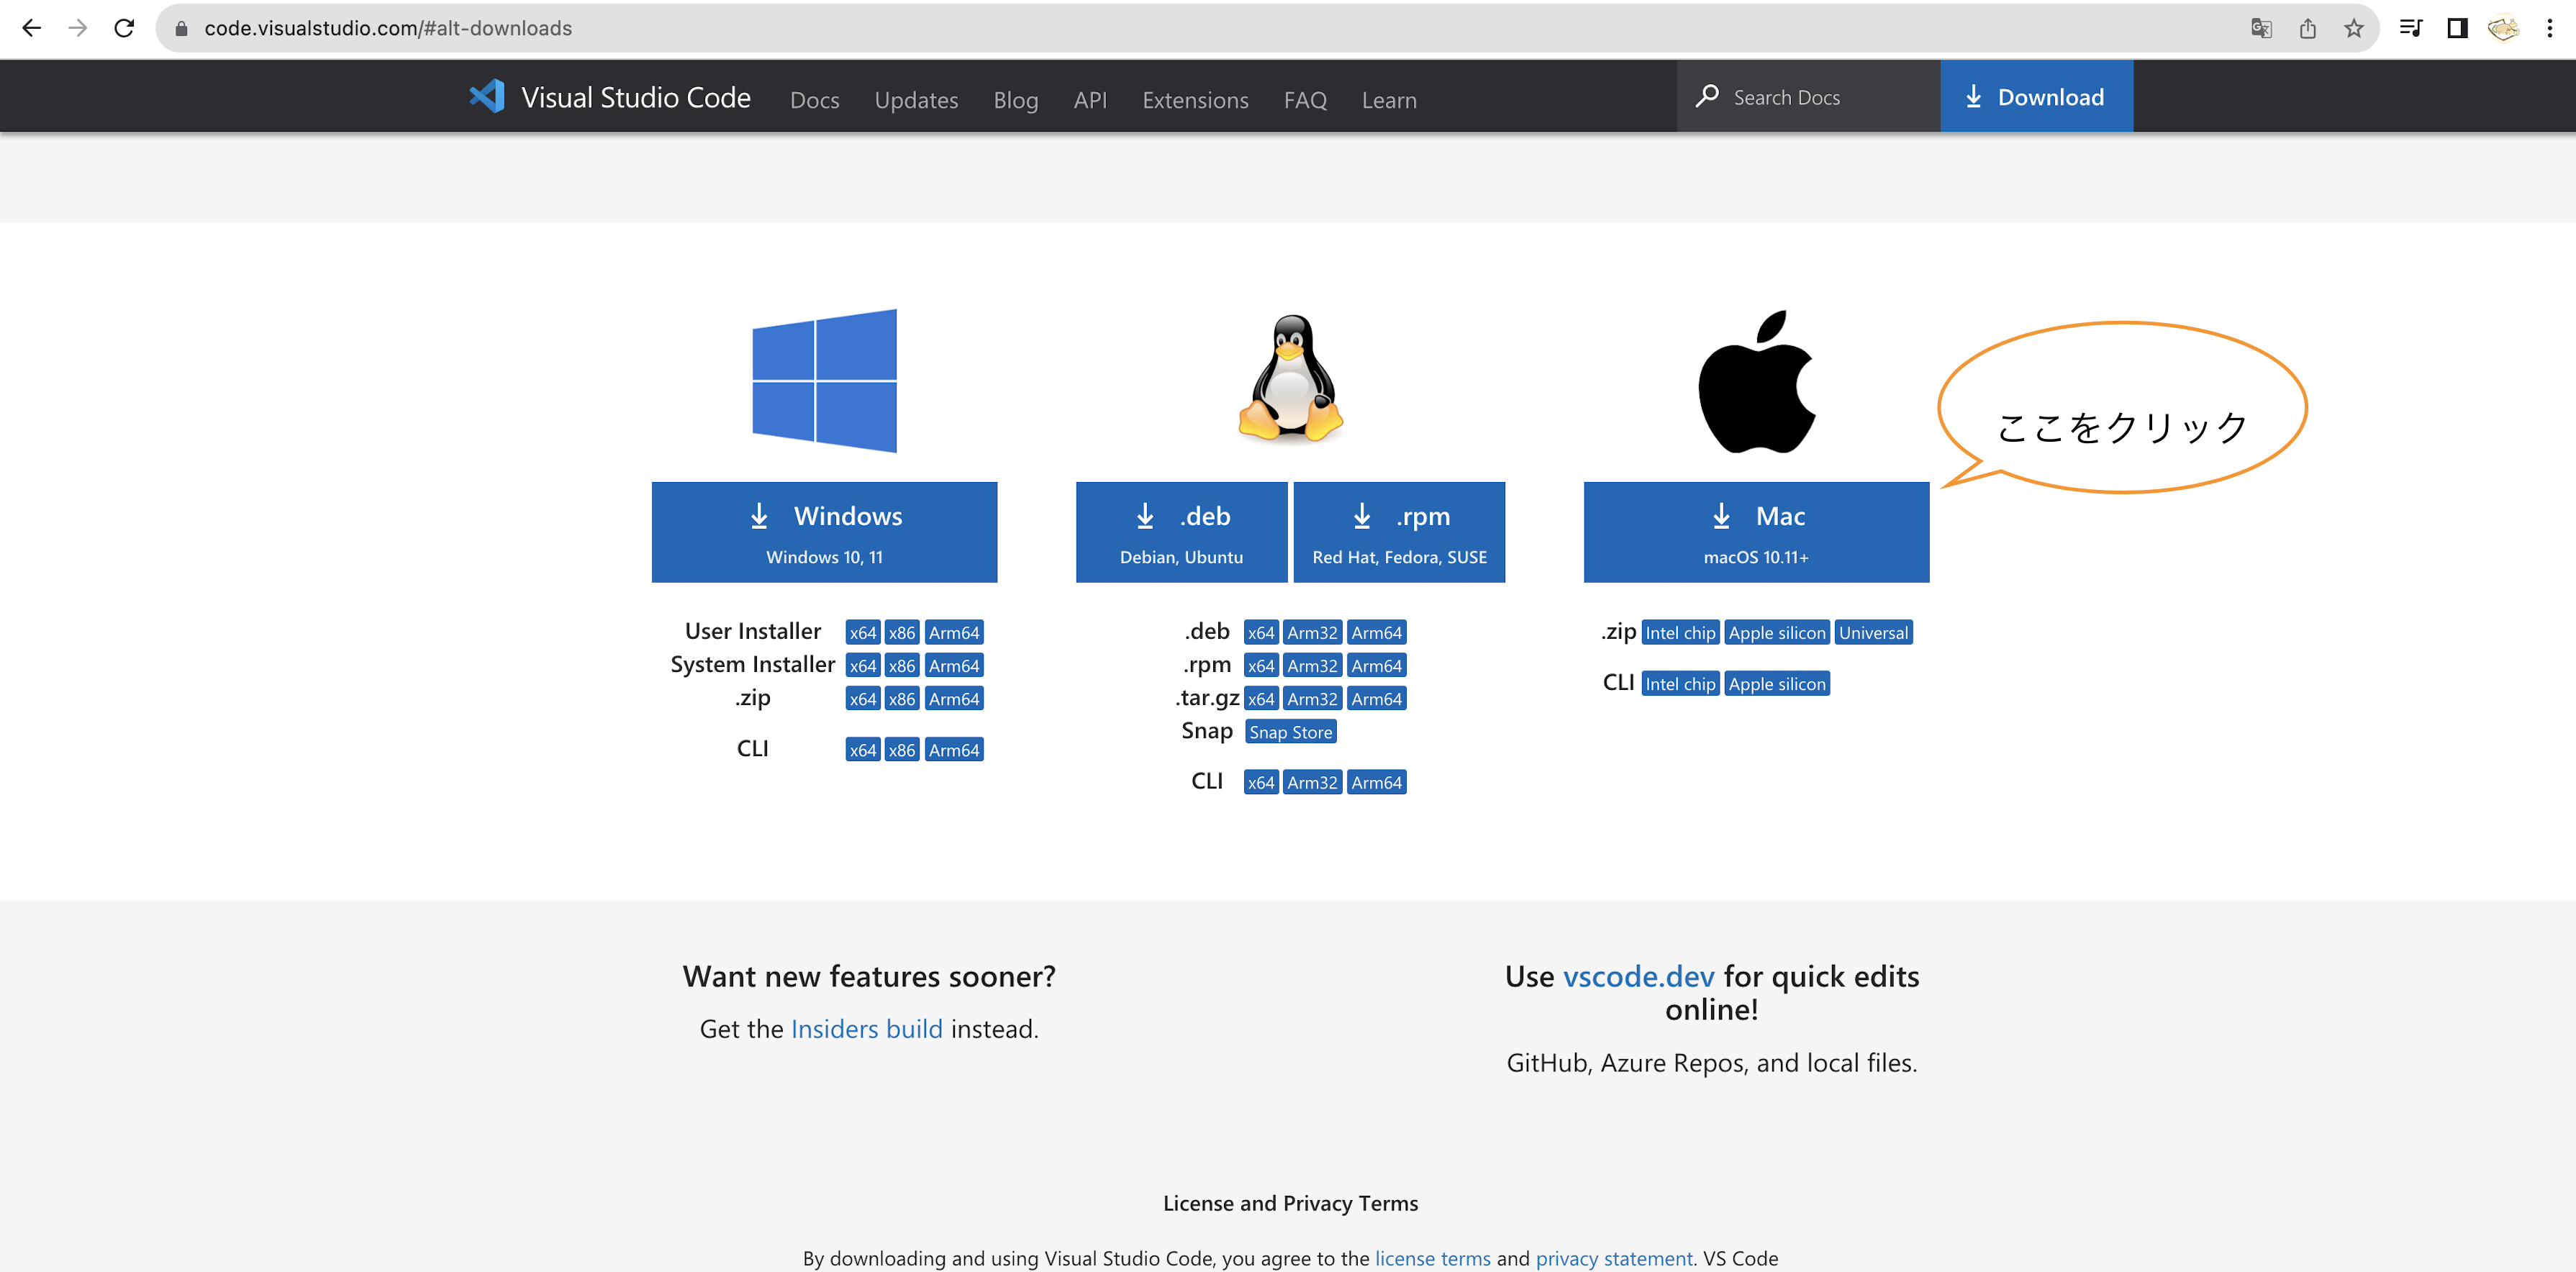Select the Windows logo icon

(x=823, y=380)
